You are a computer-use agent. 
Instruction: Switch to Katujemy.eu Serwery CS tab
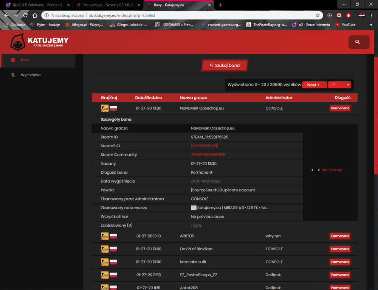(x=108, y=5)
